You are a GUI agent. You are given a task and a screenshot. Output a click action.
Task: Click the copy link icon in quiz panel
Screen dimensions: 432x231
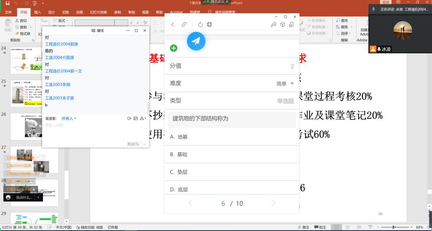pyautogui.click(x=184, y=24)
